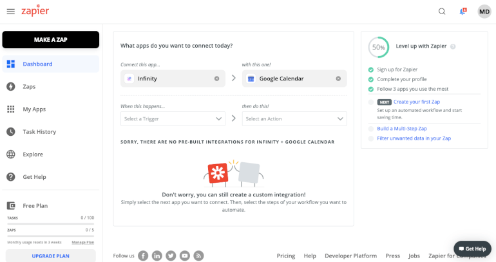Open the Manage Plan link
Viewport: 496px width, 262px height.
click(x=83, y=243)
